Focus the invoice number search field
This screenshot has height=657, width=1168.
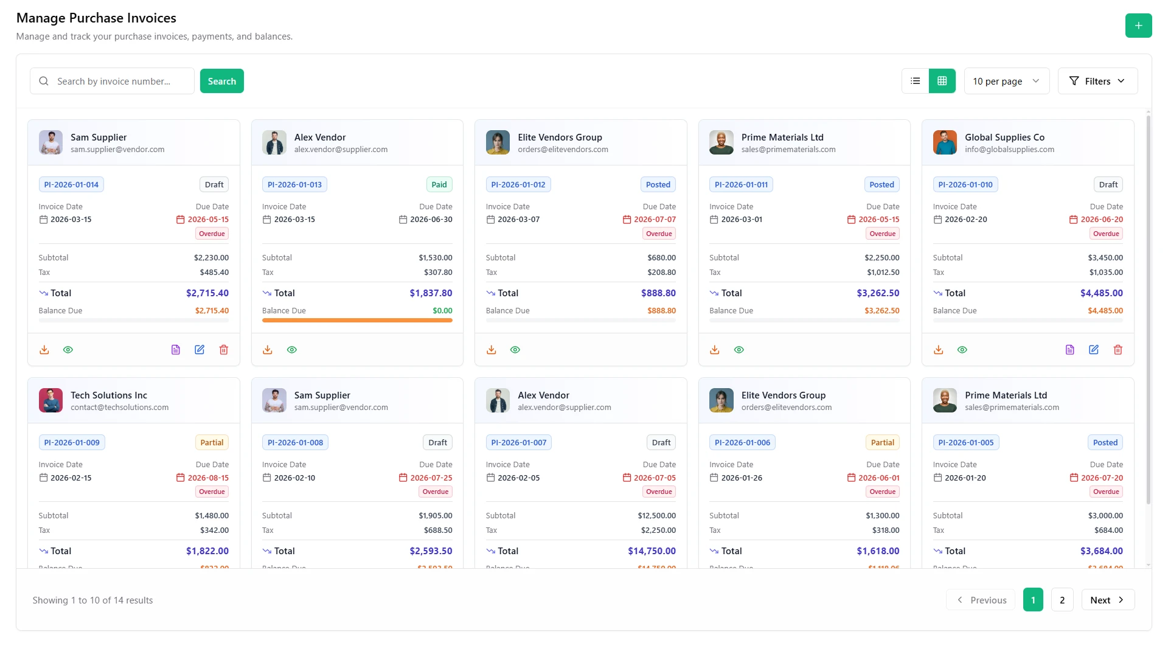112,81
